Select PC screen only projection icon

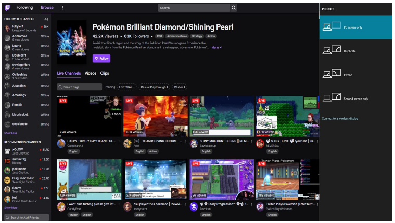pyautogui.click(x=332, y=26)
